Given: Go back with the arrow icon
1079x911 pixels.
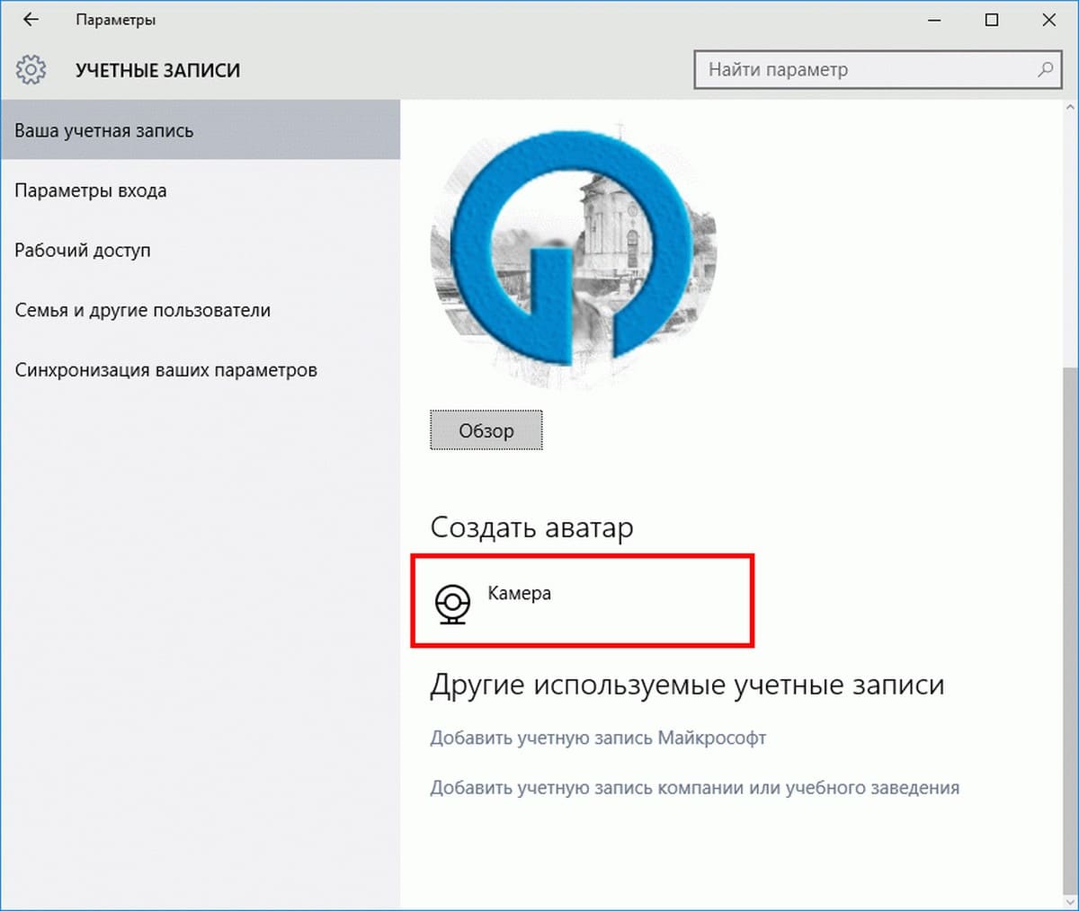Looking at the screenshot, I should pyautogui.click(x=31, y=20).
